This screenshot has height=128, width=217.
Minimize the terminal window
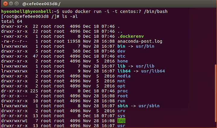[x=11, y=4]
